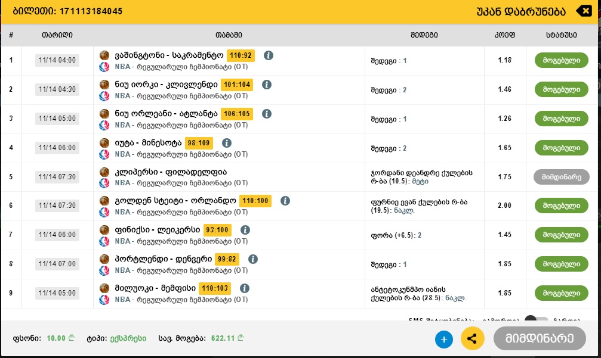Viewport: 601px width, 358px height.
Task: Click NBA logo under მილუოკი - მემფისი
Action: click(104, 300)
